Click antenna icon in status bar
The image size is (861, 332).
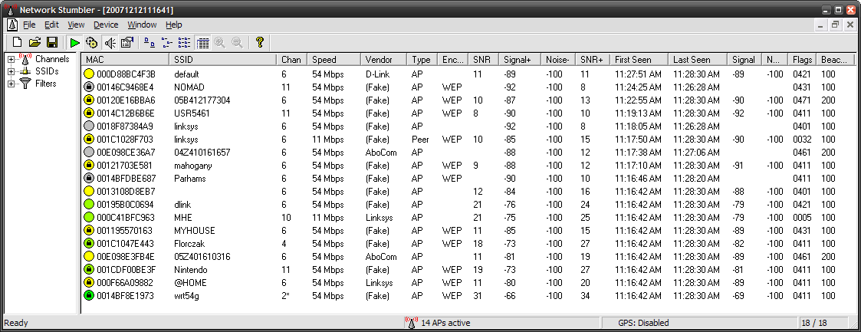411,323
